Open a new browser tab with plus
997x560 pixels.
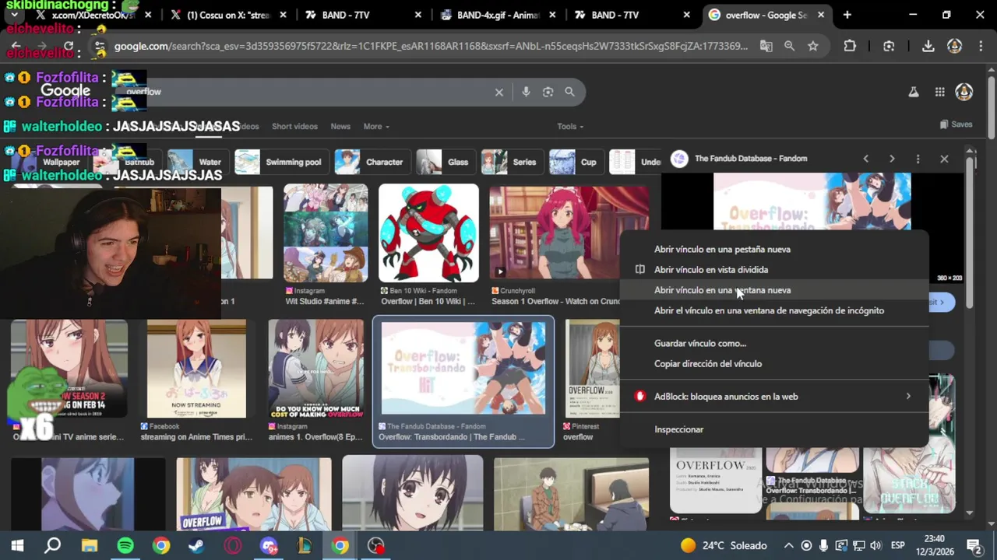pyautogui.click(x=847, y=15)
